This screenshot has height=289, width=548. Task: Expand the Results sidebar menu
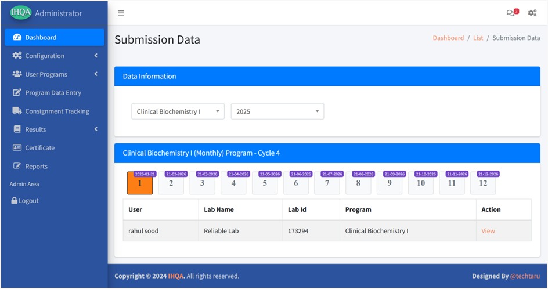[x=54, y=129]
